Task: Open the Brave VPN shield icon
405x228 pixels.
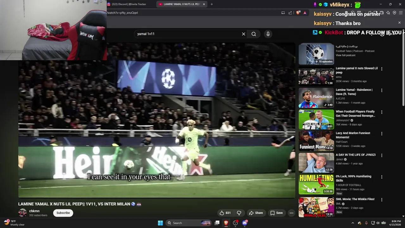Action: point(394,13)
